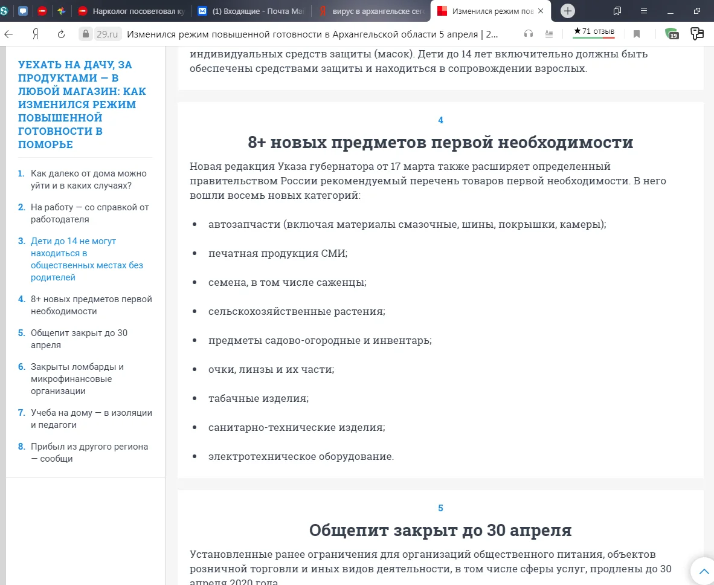Click list item сельскохозяйственные растения
This screenshot has width=714, height=585.
297,312
